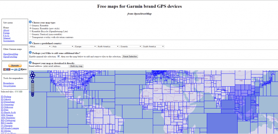Image resolution: width=278 pixels, height=134 pixels.
Task: Click the Build my map button
Action: (x=76, y=66)
